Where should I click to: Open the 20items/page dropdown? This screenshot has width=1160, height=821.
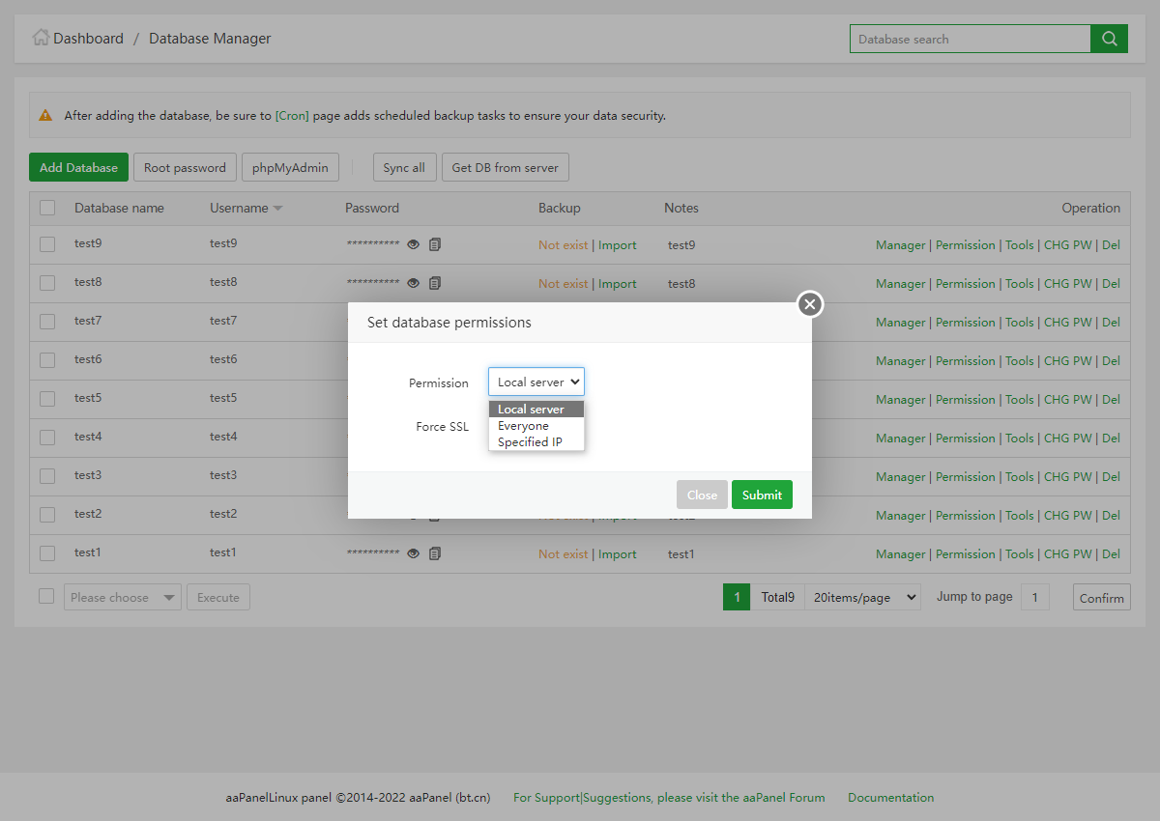point(862,598)
